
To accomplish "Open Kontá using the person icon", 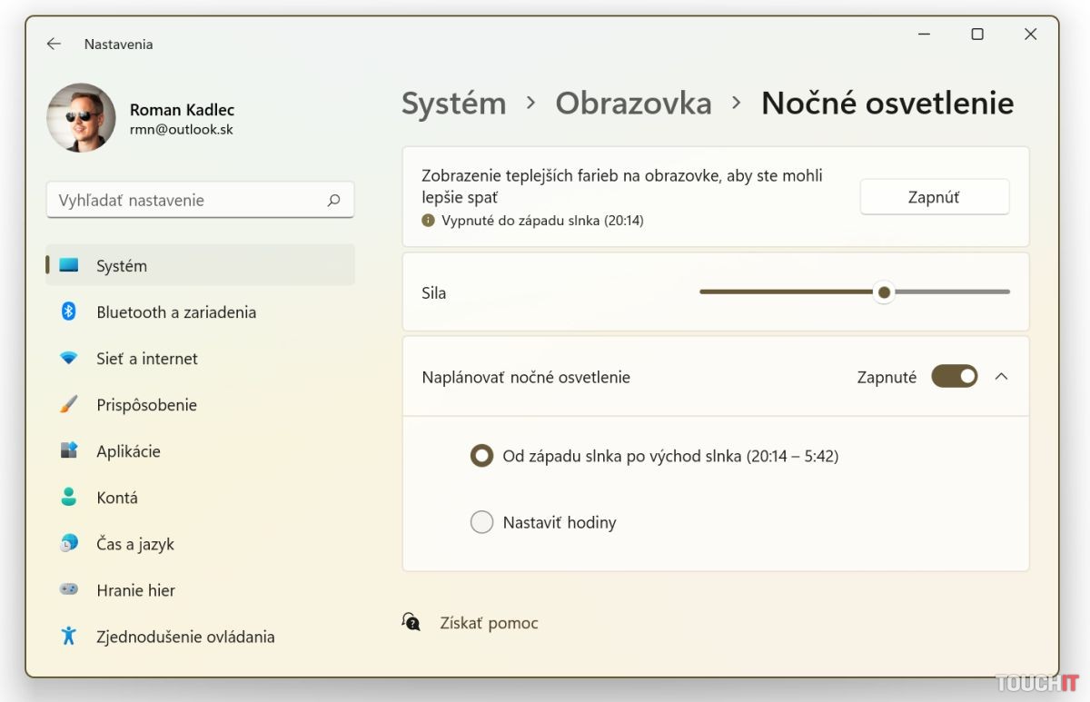I will click(68, 498).
